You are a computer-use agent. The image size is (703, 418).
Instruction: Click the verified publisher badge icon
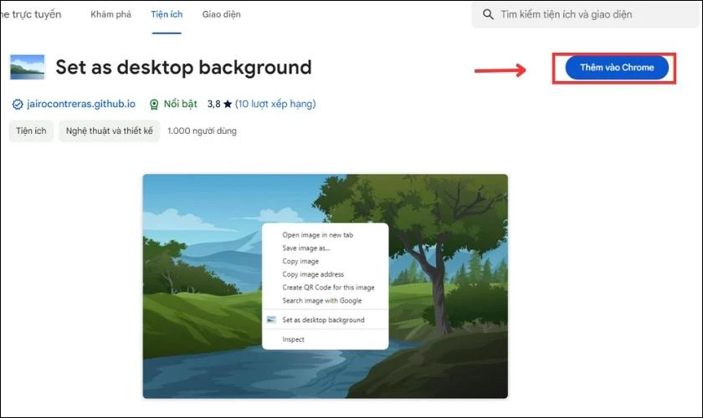point(18,104)
